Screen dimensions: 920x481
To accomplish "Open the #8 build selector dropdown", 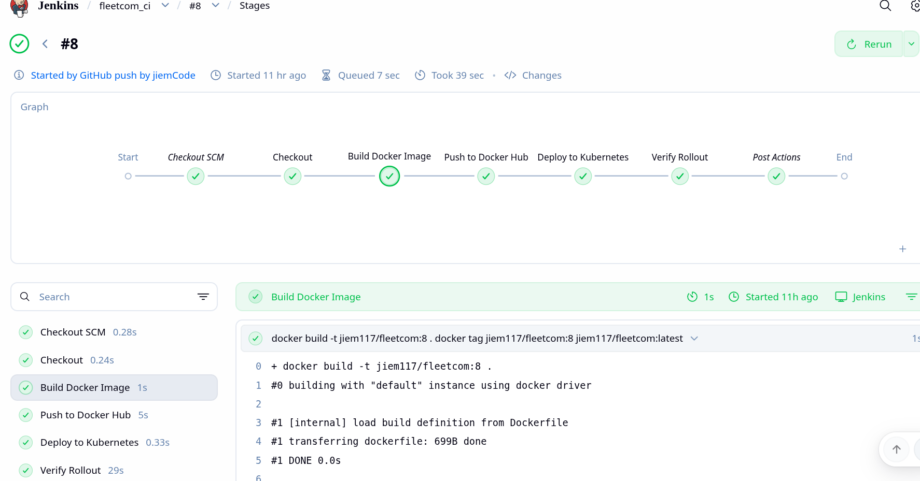I will coord(215,5).
